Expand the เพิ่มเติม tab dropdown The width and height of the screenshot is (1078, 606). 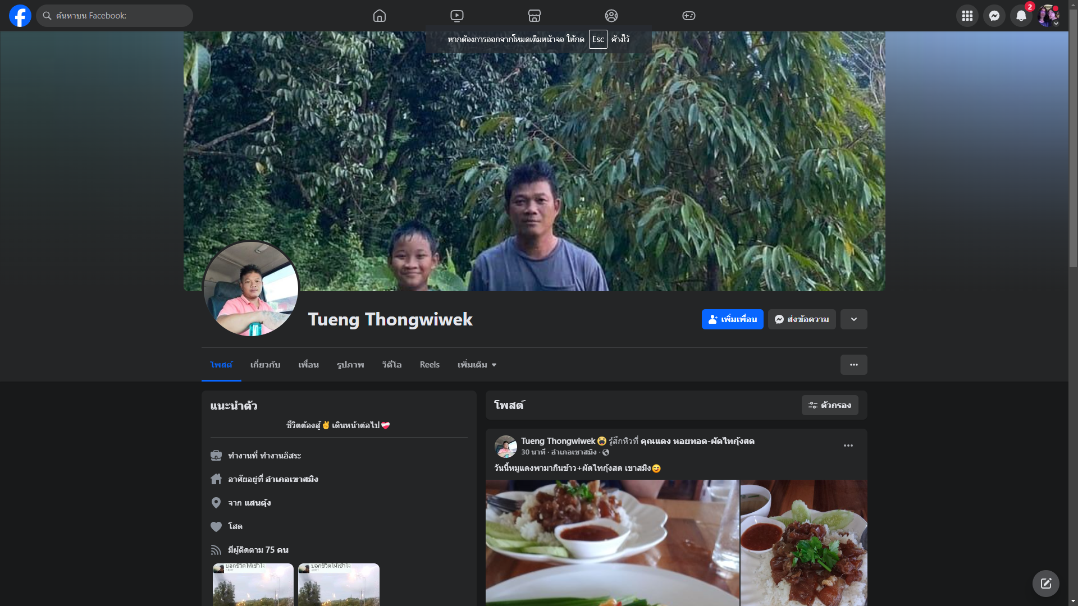[477, 365]
